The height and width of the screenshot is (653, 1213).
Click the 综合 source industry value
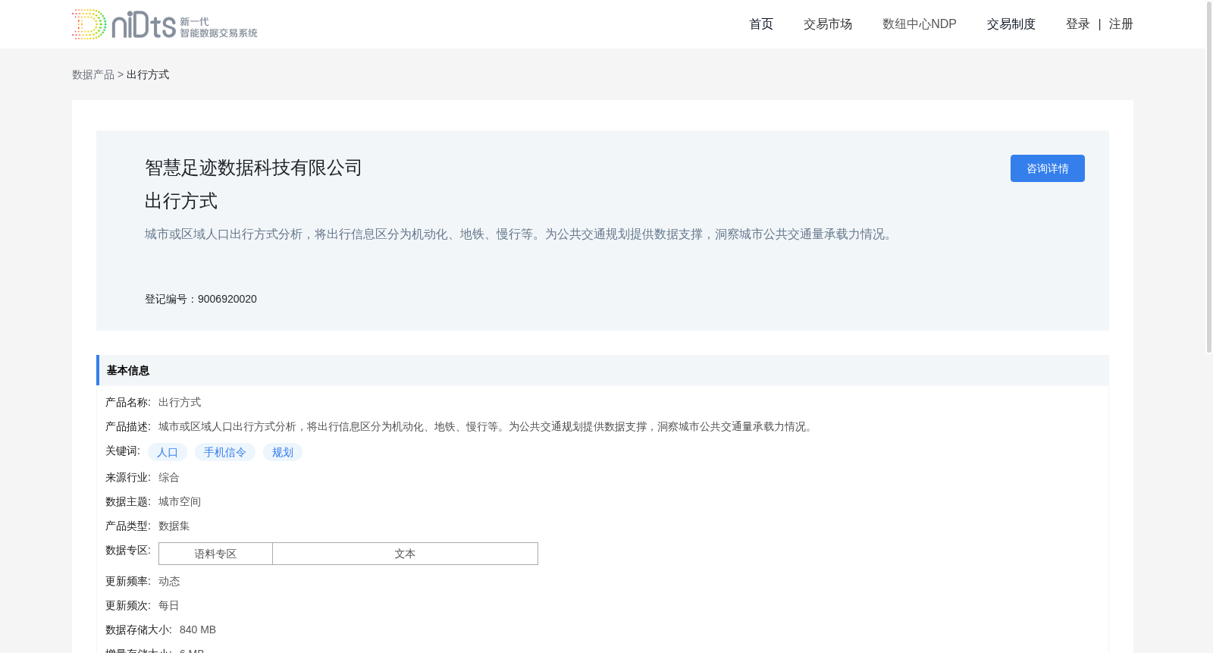tap(169, 477)
